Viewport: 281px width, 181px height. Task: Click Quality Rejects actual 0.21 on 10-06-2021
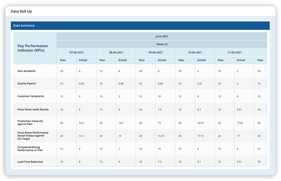point(200,83)
